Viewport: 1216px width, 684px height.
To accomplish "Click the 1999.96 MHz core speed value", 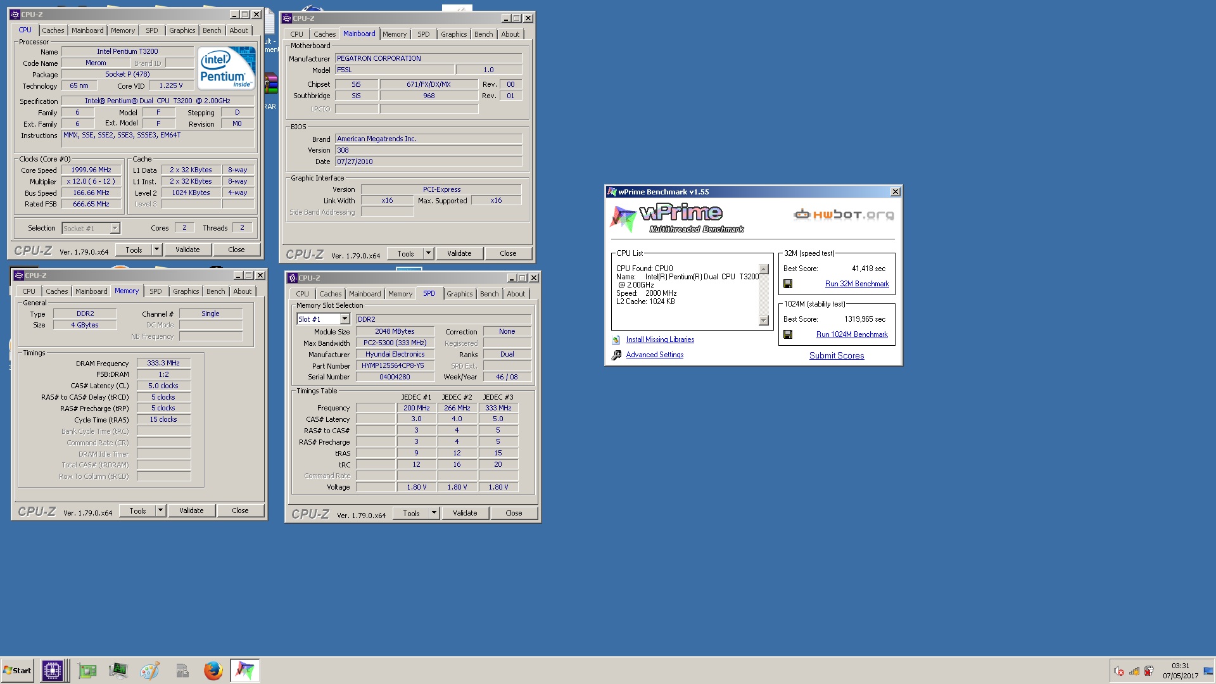I will click(91, 170).
